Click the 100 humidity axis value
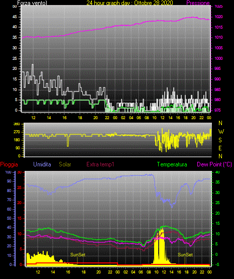 point(8,172)
